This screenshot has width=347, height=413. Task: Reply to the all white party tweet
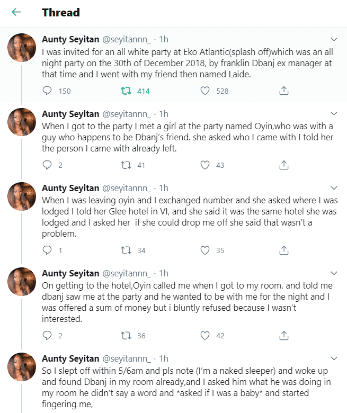[47, 91]
